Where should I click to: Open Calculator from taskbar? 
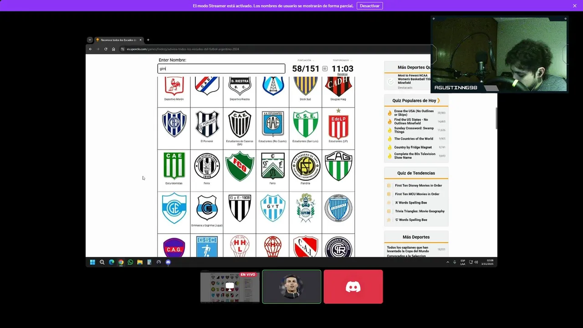point(149,262)
